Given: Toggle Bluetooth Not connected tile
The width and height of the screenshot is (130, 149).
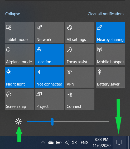Looking at the screenshot, I should (x=50, y=77).
